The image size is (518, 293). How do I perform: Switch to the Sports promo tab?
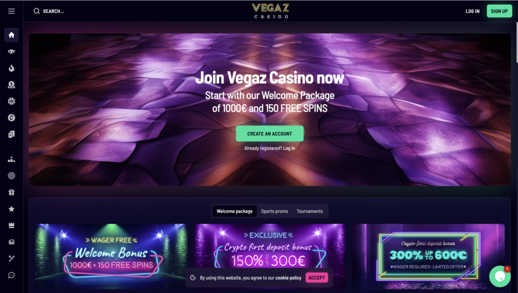coord(275,211)
